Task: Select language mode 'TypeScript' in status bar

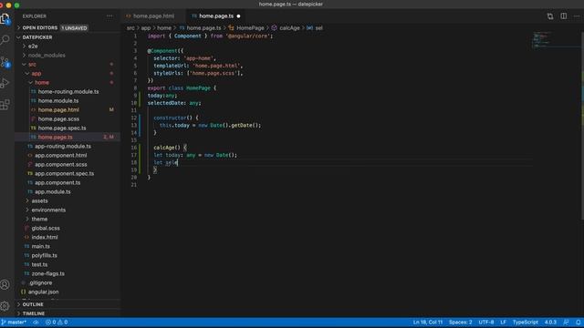Action: point(526,322)
